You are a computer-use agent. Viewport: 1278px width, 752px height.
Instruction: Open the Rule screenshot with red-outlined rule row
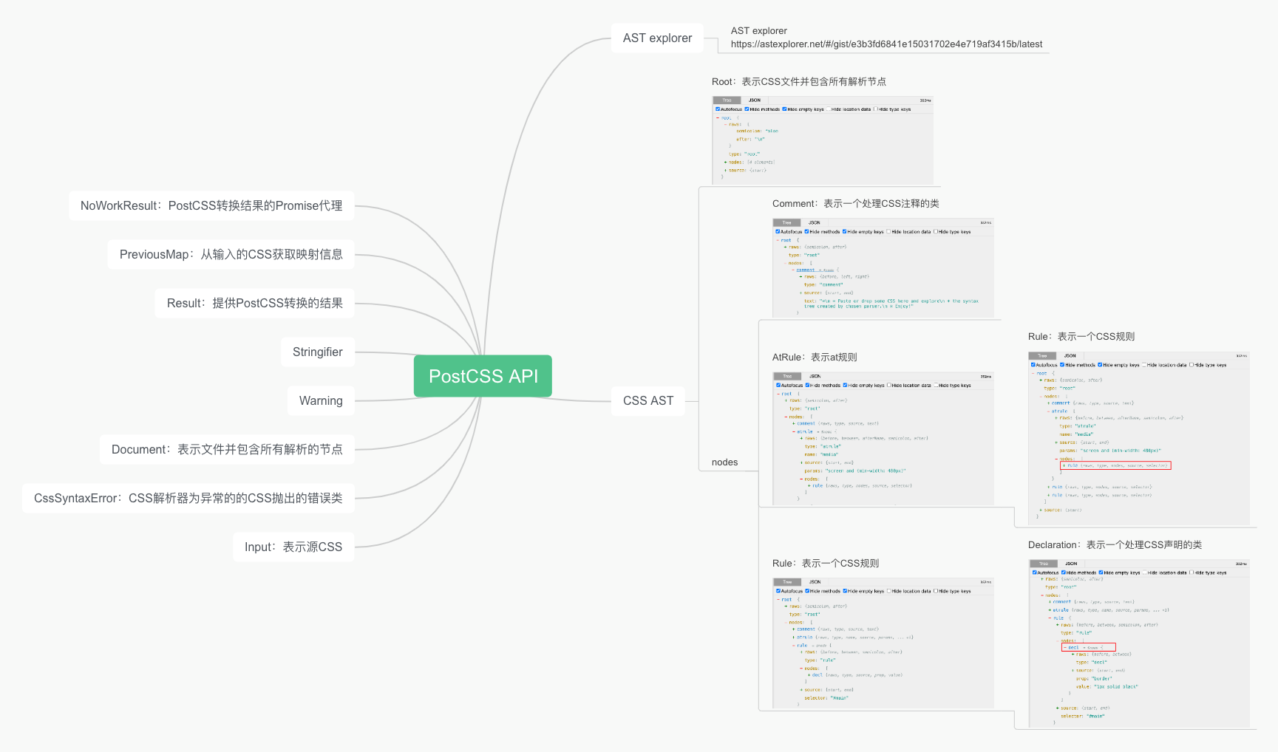click(x=1139, y=438)
